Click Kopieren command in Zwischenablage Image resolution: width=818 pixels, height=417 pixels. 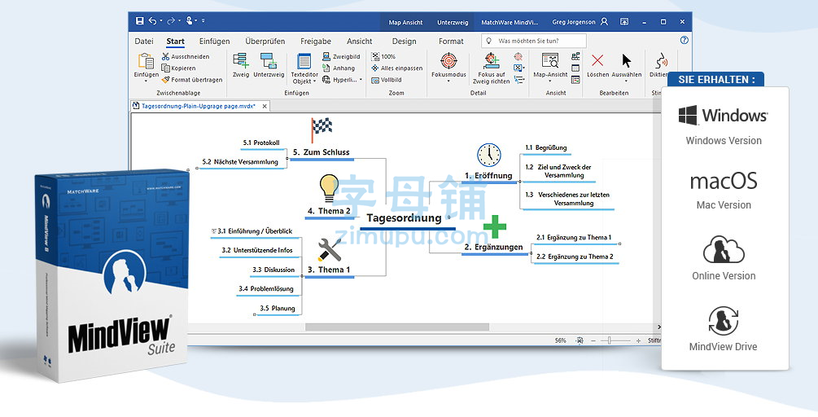[178, 68]
